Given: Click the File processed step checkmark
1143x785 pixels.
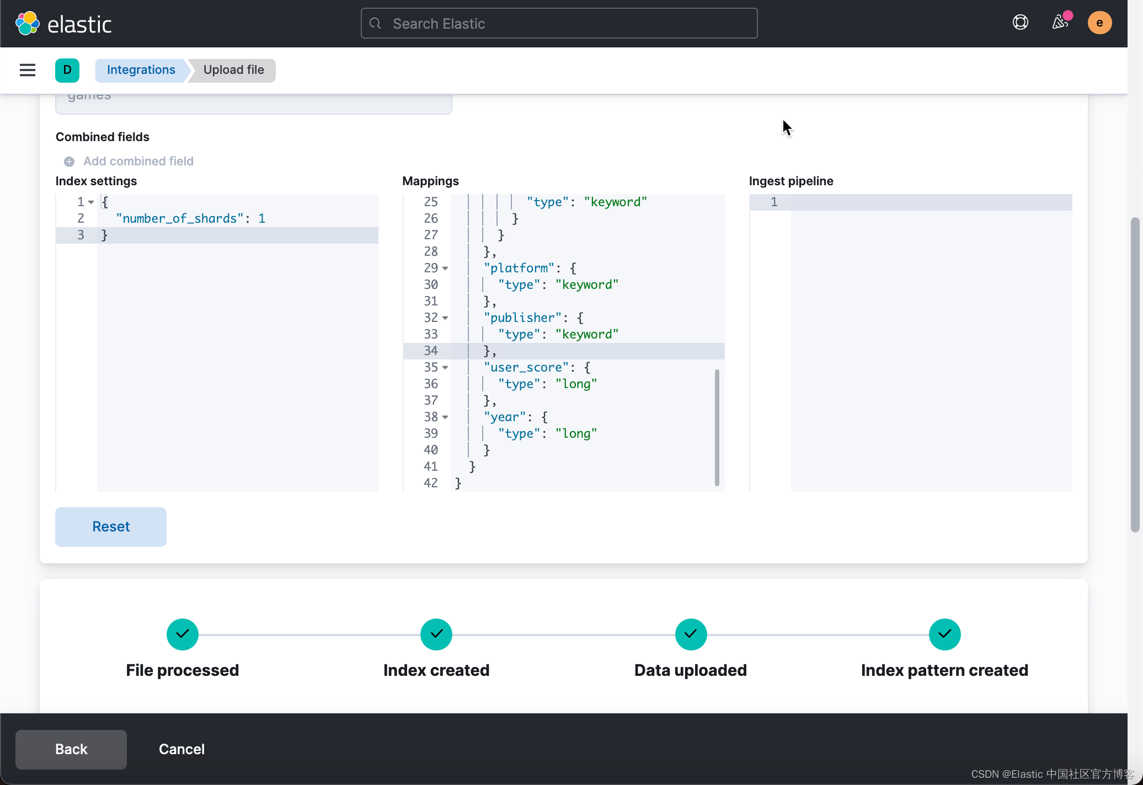Looking at the screenshot, I should pos(182,634).
